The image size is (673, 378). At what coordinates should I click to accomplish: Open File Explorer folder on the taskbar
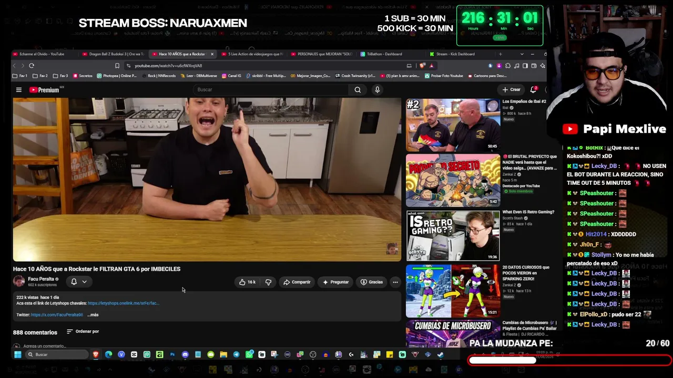tap(223, 354)
